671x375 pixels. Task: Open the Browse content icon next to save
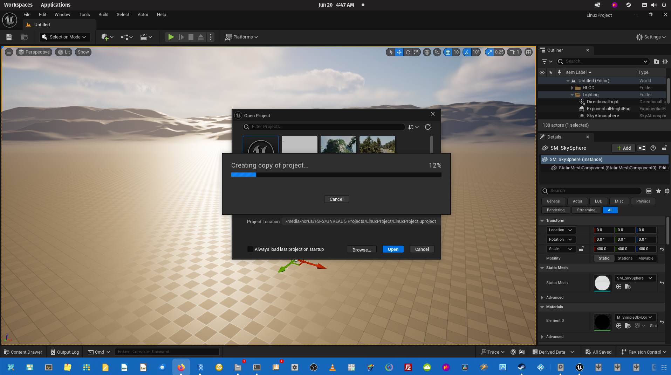click(x=24, y=37)
